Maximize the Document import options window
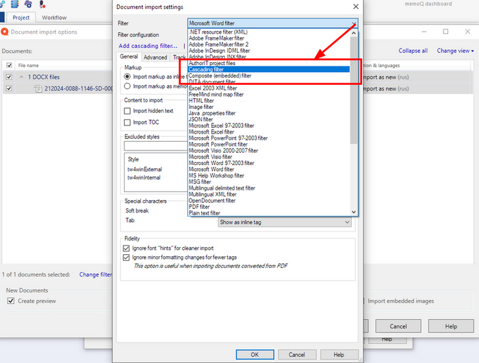 445,32
